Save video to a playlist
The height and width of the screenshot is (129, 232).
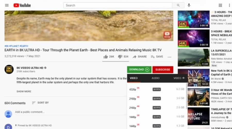coord(157,57)
